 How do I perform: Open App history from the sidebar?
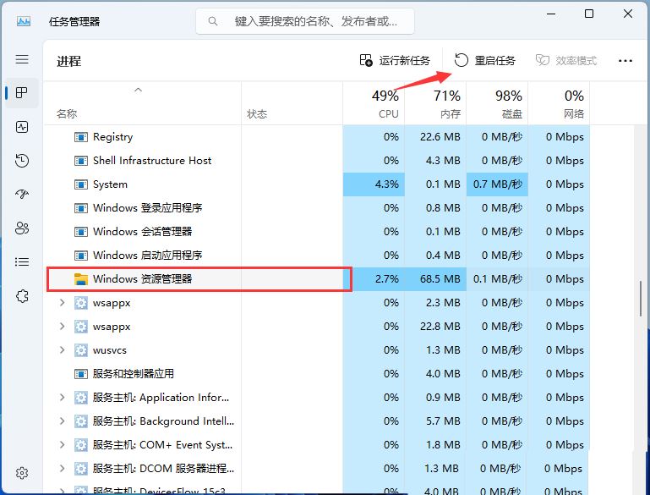tap(22, 161)
